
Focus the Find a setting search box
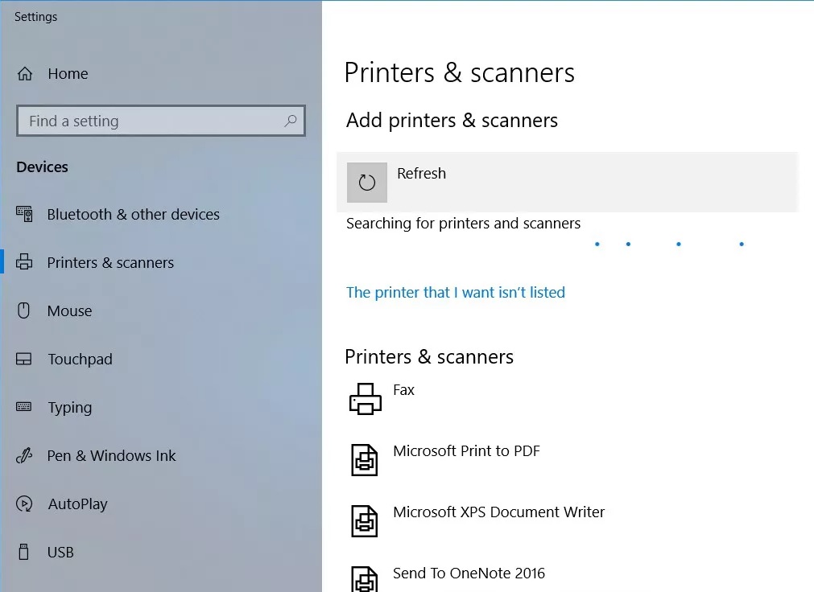click(149, 121)
